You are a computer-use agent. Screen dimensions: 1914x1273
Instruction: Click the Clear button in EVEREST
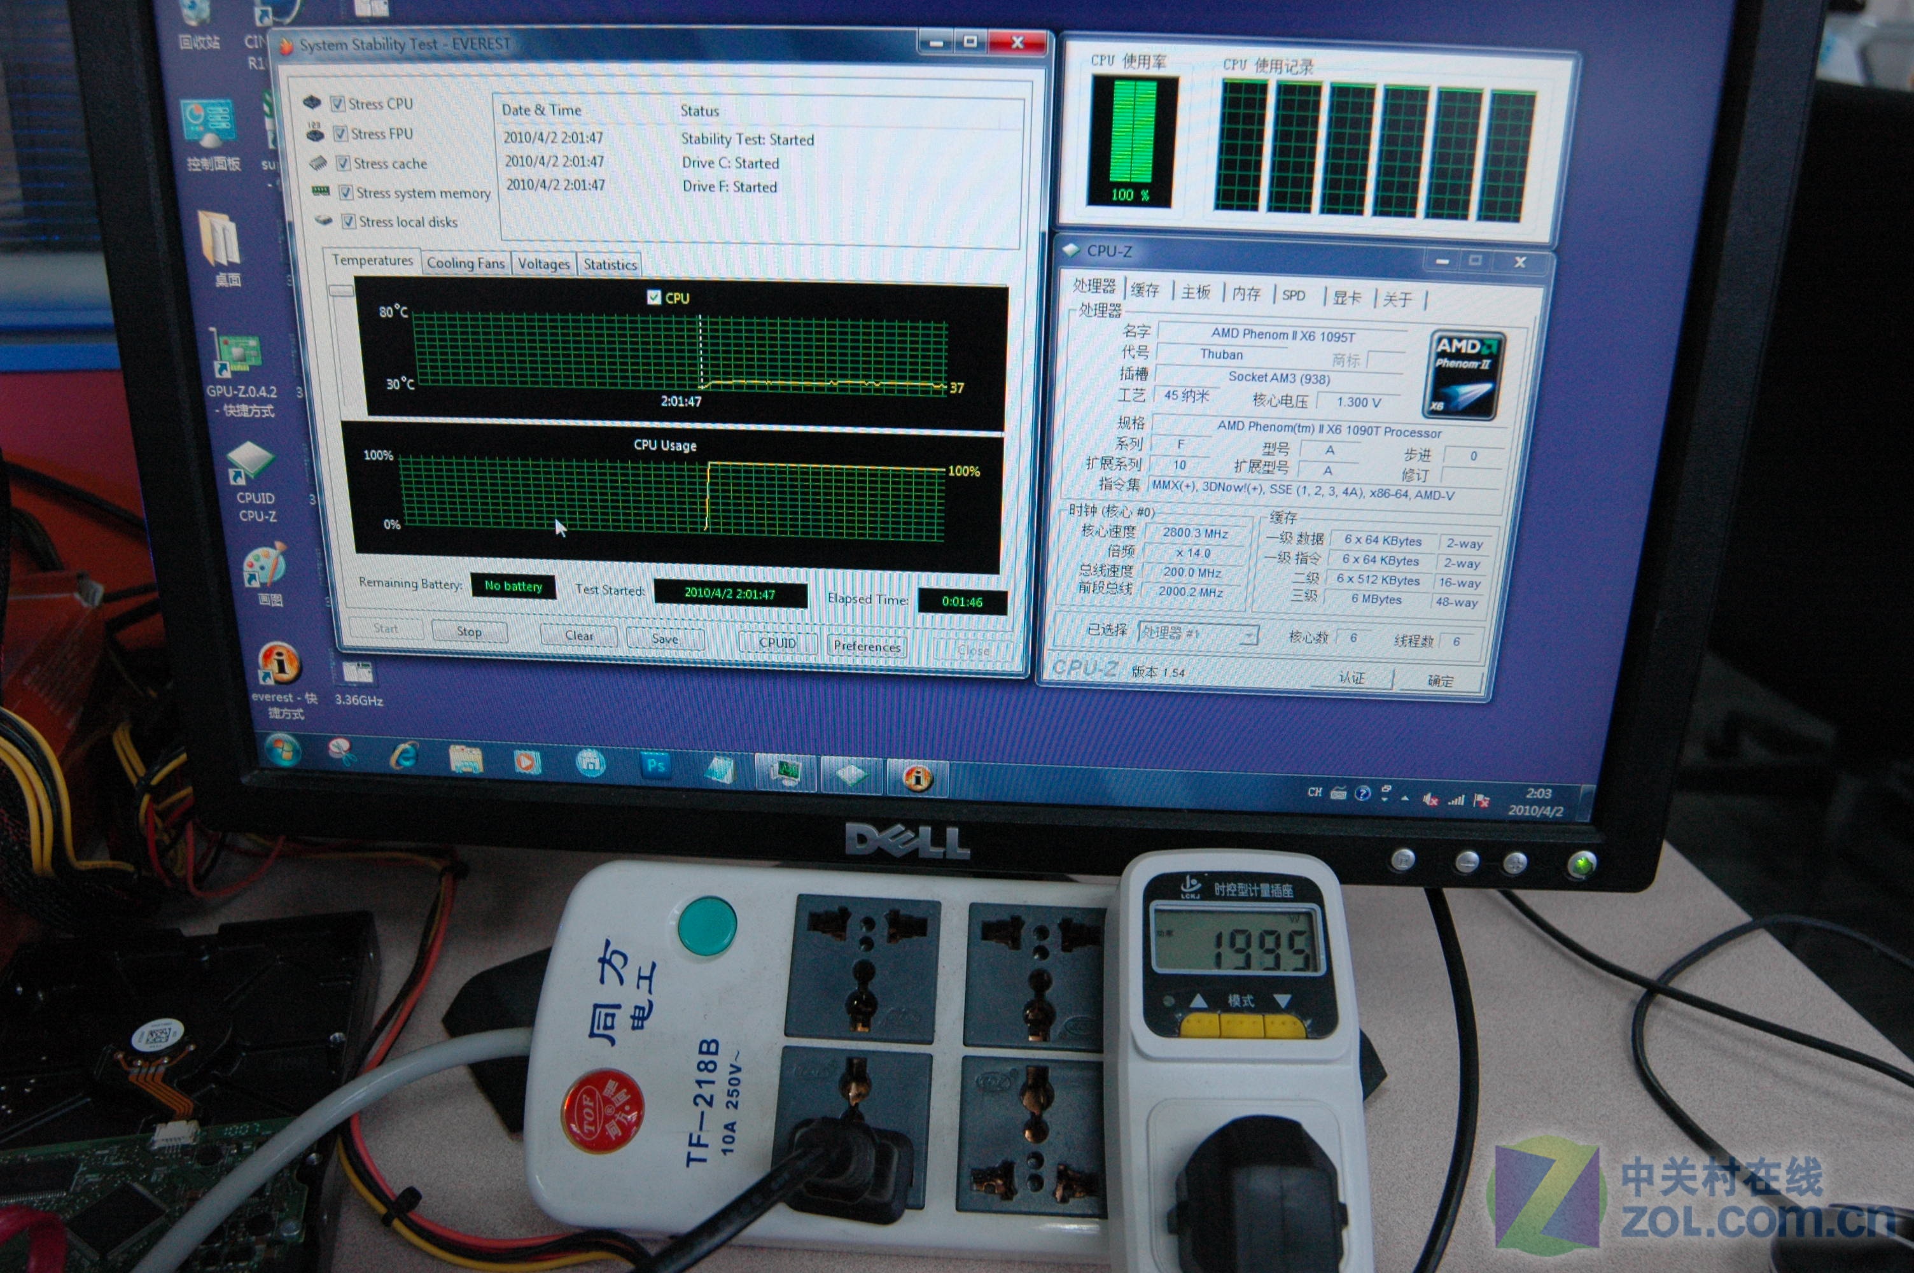coord(578,635)
